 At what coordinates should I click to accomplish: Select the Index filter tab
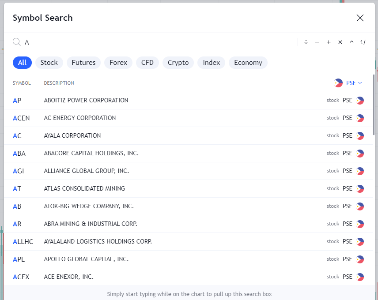coord(212,63)
